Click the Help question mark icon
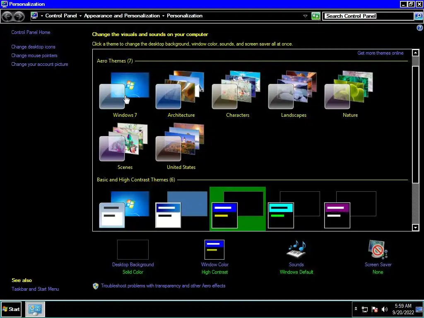 [420, 28]
